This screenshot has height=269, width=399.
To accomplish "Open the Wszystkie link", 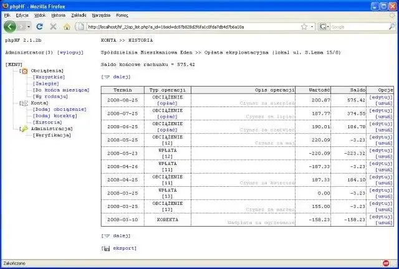I will click(49, 77).
